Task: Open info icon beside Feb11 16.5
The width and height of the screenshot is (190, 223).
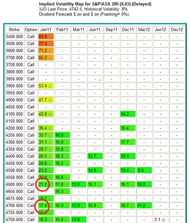Action: tap(66, 163)
